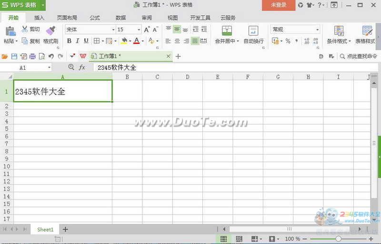381x244 pixels.
Task: Click the Cut (剪切) scissors icon
Action: coord(25,29)
